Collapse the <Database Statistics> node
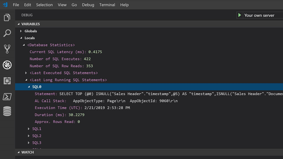The image size is (283, 159). click(x=24, y=45)
